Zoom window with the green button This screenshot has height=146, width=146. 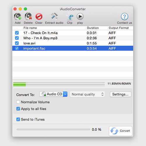click(25, 9)
